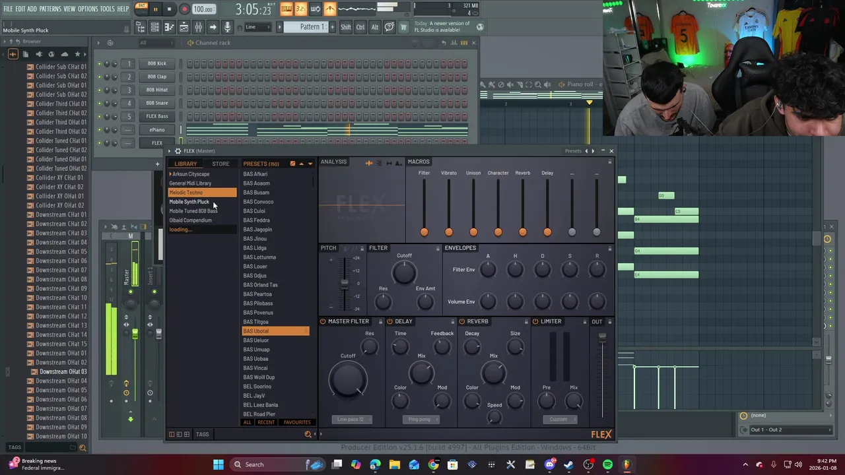
Task: Toggle the MASTER FILTER power button
Action: (x=323, y=321)
